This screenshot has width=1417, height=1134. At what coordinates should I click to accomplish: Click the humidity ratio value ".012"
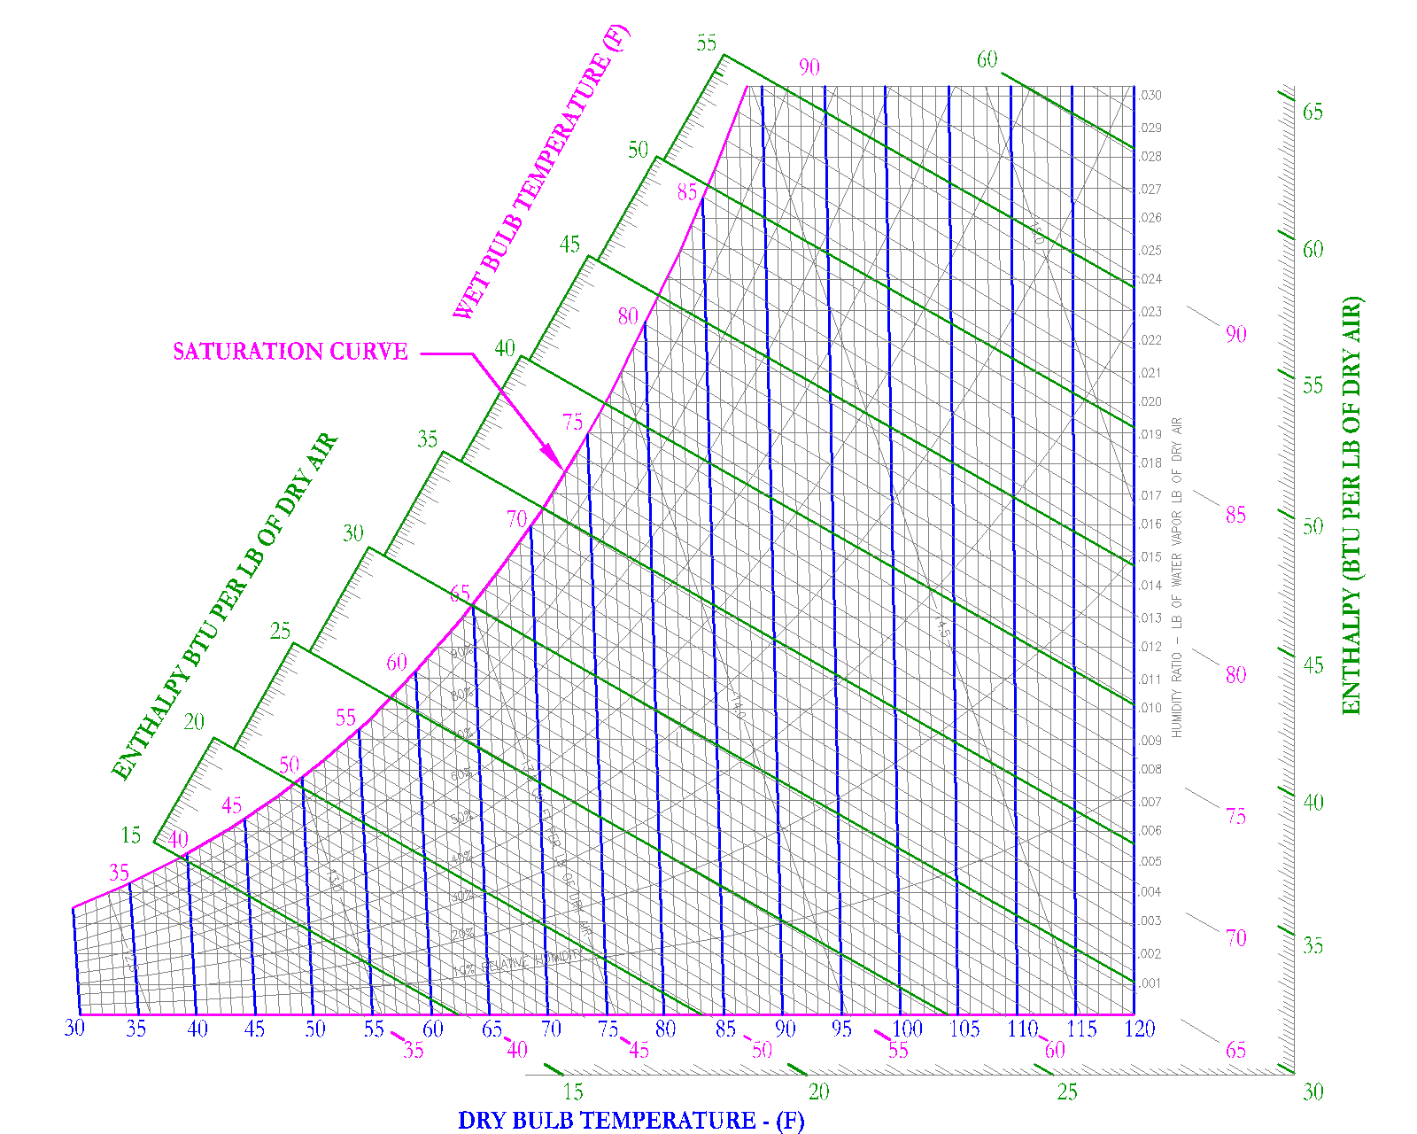[x=1150, y=648]
